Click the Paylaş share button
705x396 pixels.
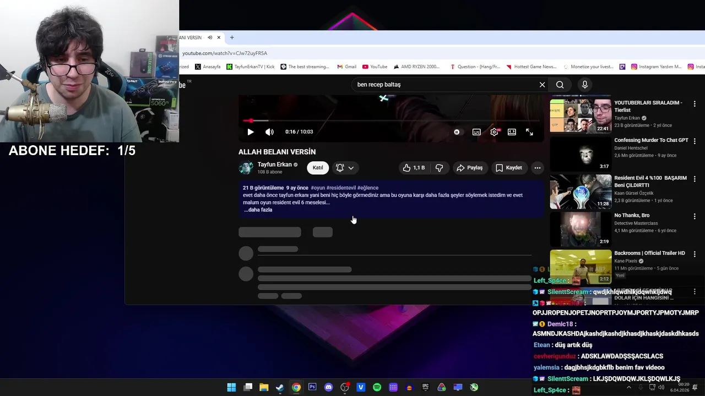[469, 168]
